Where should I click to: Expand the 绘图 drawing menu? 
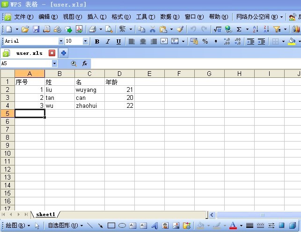coord(18,225)
